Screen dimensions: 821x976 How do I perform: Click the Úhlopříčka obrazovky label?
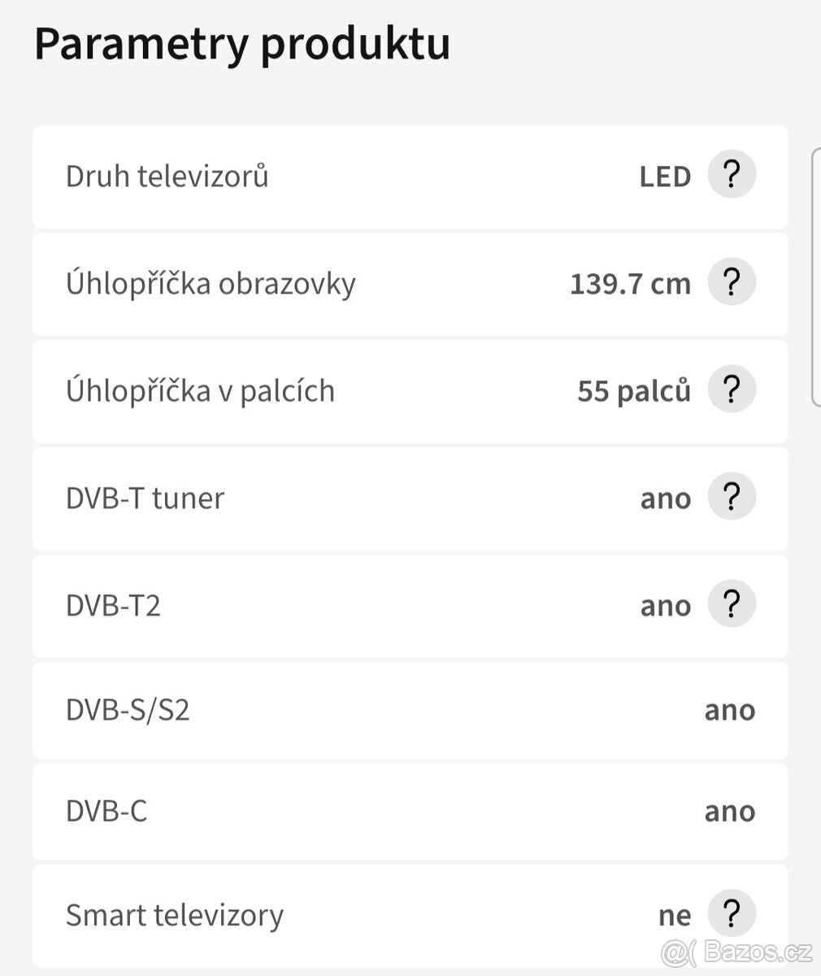[x=211, y=284]
